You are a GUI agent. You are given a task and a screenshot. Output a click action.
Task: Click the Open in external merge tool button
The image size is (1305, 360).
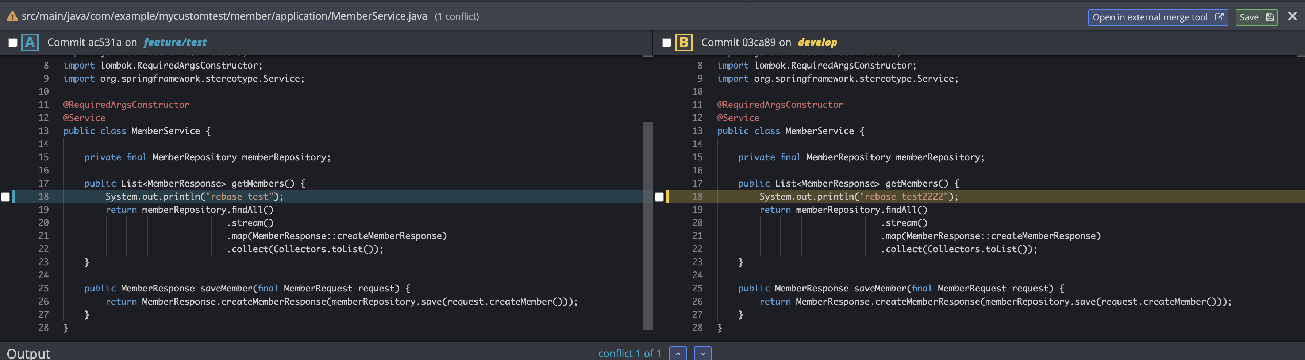click(x=1158, y=17)
